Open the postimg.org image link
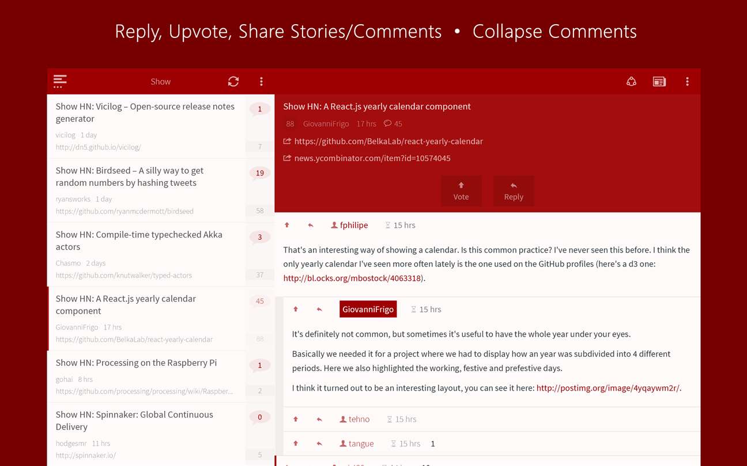The width and height of the screenshot is (747, 466). click(x=608, y=388)
